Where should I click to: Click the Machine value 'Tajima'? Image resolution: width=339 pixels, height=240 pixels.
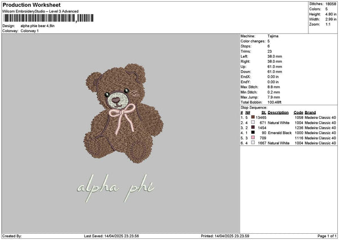pos(273,36)
